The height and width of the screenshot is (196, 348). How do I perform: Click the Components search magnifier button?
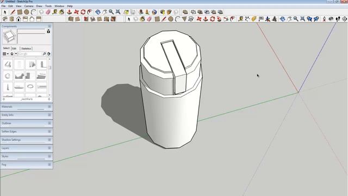coord(44,54)
